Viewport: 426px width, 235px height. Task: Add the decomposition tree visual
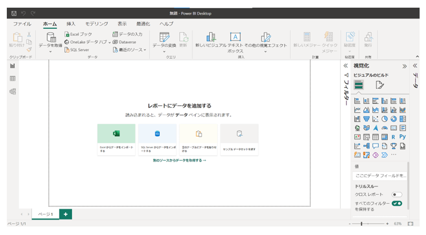(x=366, y=146)
